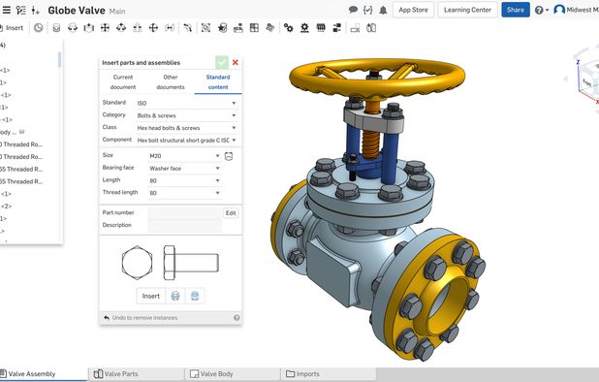Select the Mate connector tool
Viewport: 599px width, 382px height.
(x=222, y=28)
